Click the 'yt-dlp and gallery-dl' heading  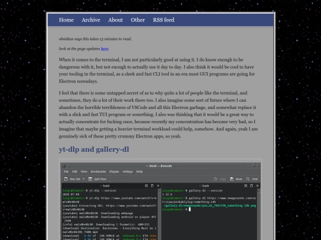pyautogui.click(x=94, y=149)
